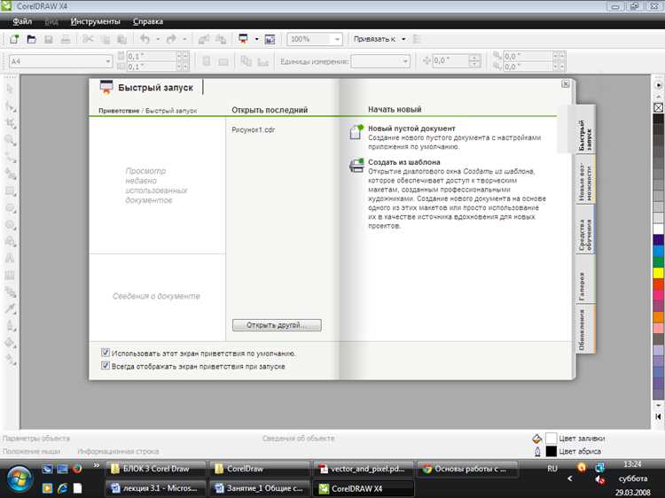This screenshot has width=665, height=498.
Task: Close the welcome screen dialog
Action: [x=566, y=84]
